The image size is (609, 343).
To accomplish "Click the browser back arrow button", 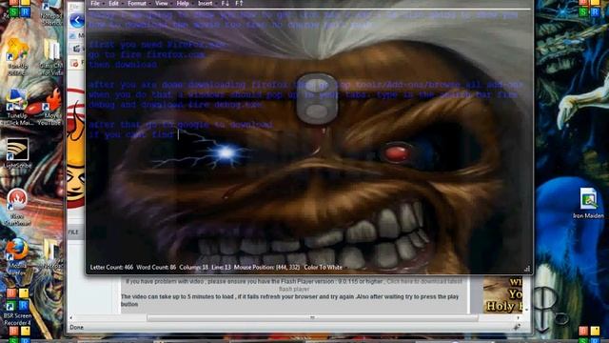I will click(x=77, y=20).
